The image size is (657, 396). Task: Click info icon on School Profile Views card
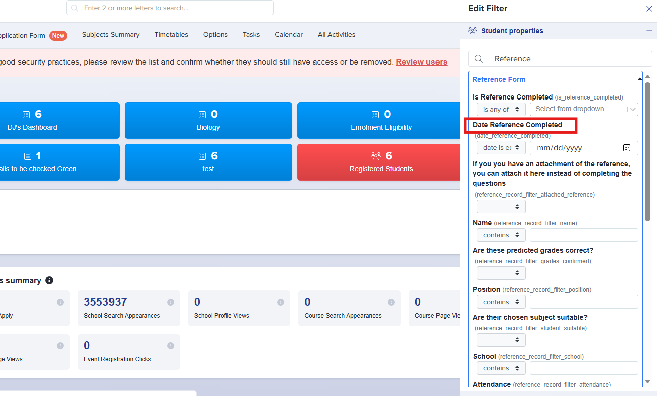(280, 302)
